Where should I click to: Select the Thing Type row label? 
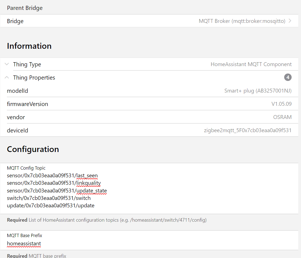coord(27,64)
